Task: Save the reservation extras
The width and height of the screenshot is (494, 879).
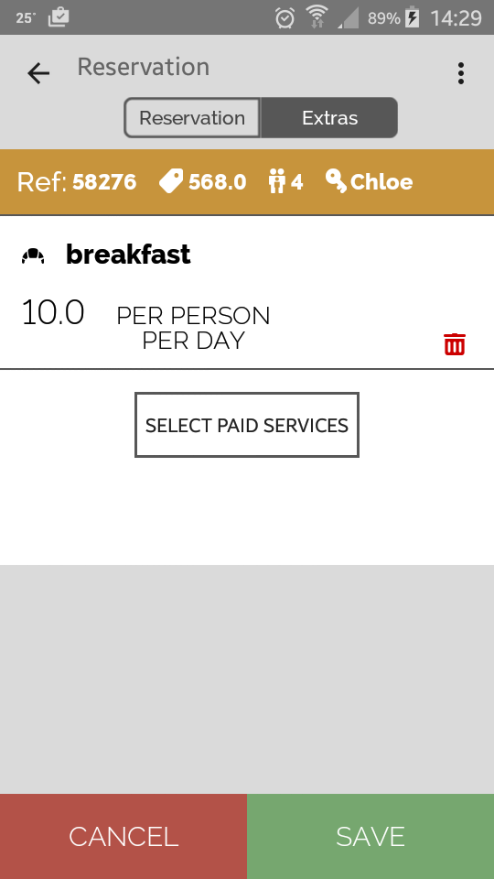Action: pyautogui.click(x=370, y=836)
